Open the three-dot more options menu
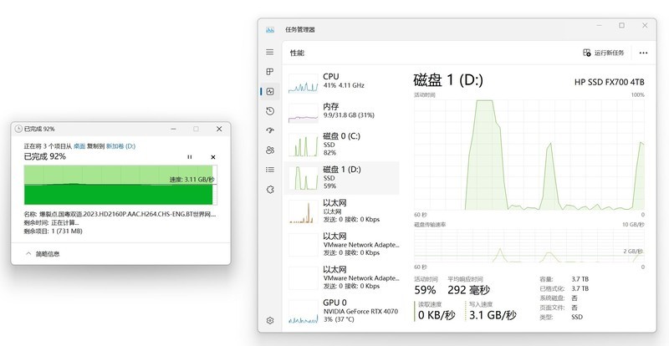Viewport: 669px width, 346px height. click(643, 53)
